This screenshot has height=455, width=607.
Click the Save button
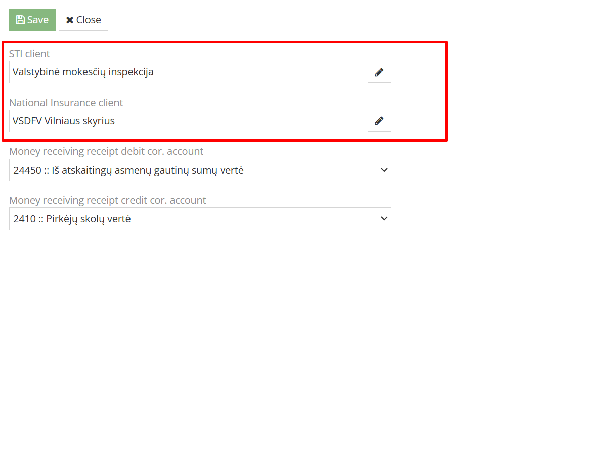pos(32,19)
